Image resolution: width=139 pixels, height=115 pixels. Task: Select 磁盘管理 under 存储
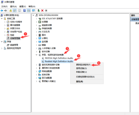pyautogui.click(x=14, y=45)
